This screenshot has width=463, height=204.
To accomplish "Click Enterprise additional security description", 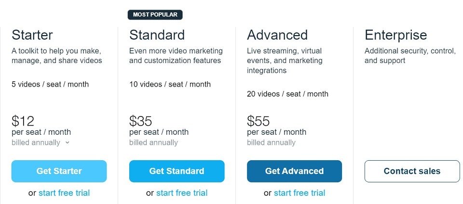I will (x=410, y=56).
